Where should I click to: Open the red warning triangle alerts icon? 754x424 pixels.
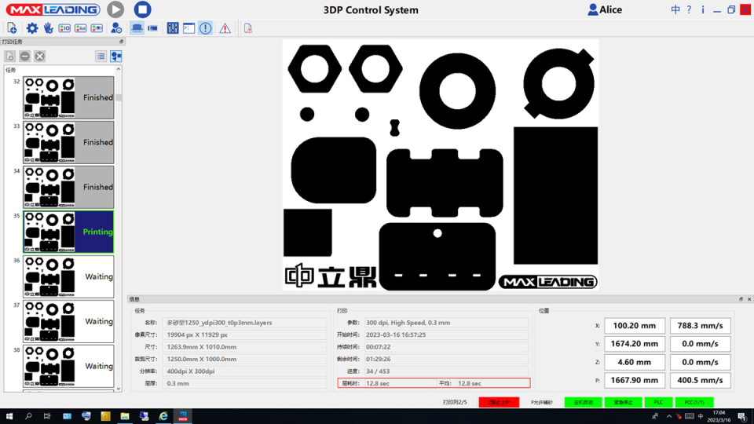(x=225, y=28)
